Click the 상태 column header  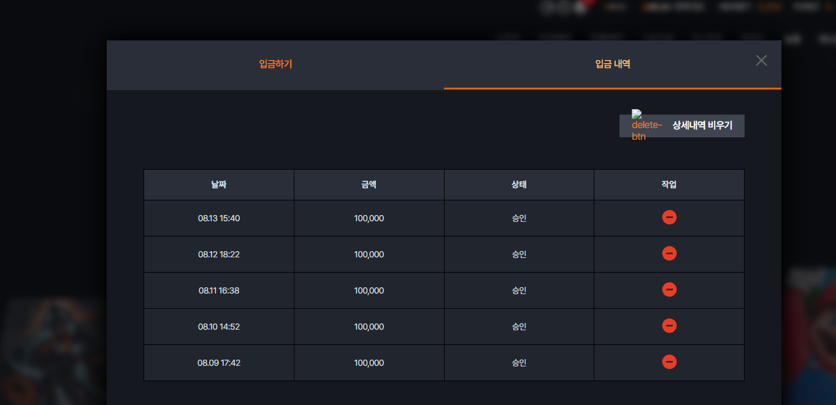pos(519,184)
